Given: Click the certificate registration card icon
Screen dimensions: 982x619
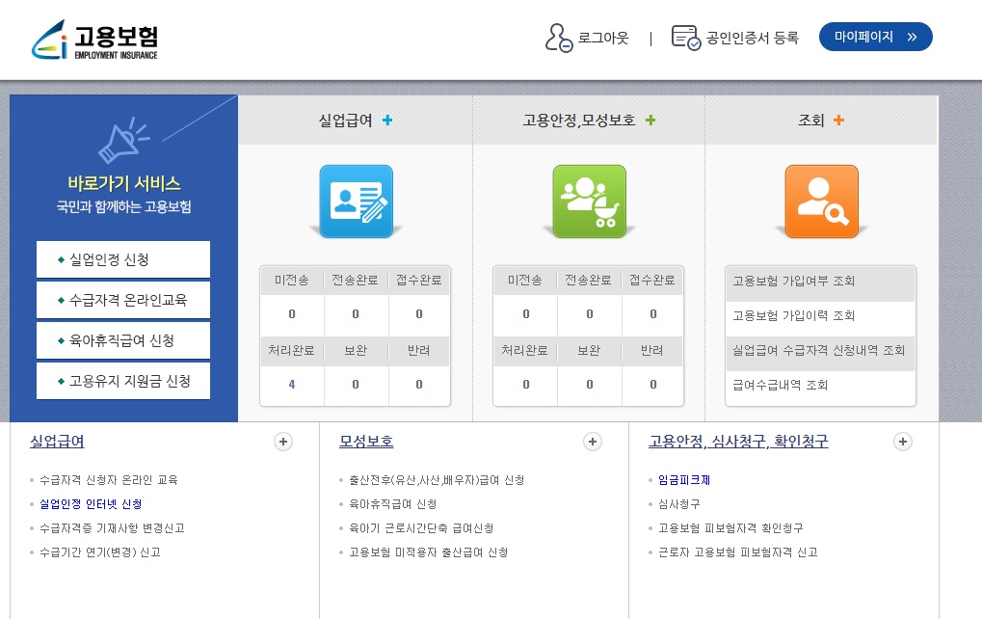Looking at the screenshot, I should point(686,38).
